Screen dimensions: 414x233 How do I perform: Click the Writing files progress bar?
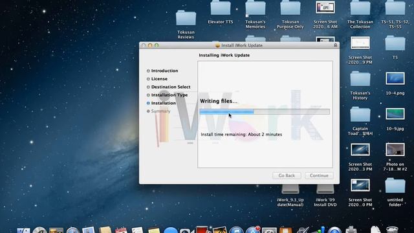[x=265, y=112]
